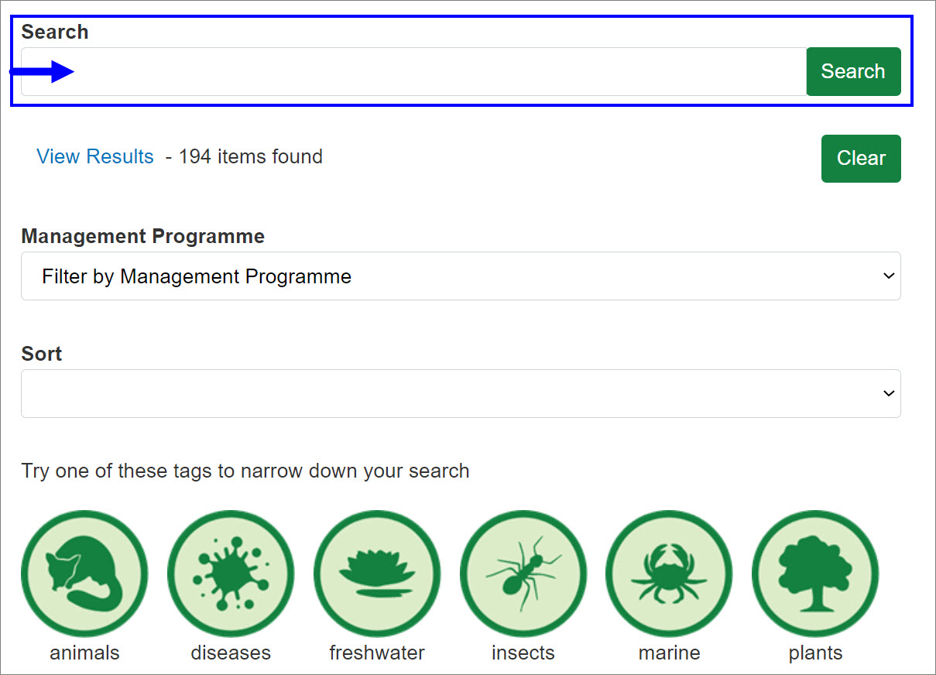Image resolution: width=936 pixels, height=675 pixels.
Task: Click the 'Sort' field label
Action: coord(42,354)
